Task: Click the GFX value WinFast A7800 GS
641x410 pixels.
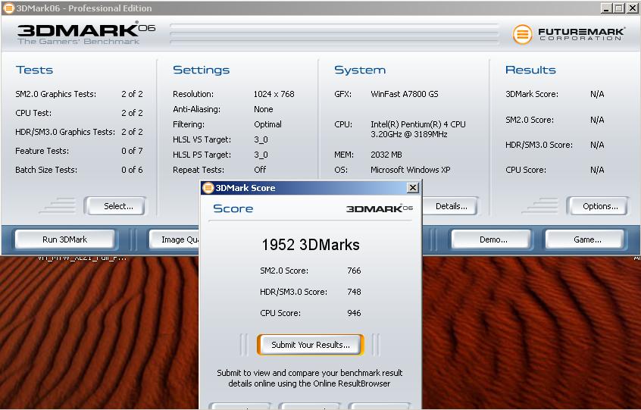Action: 405,94
